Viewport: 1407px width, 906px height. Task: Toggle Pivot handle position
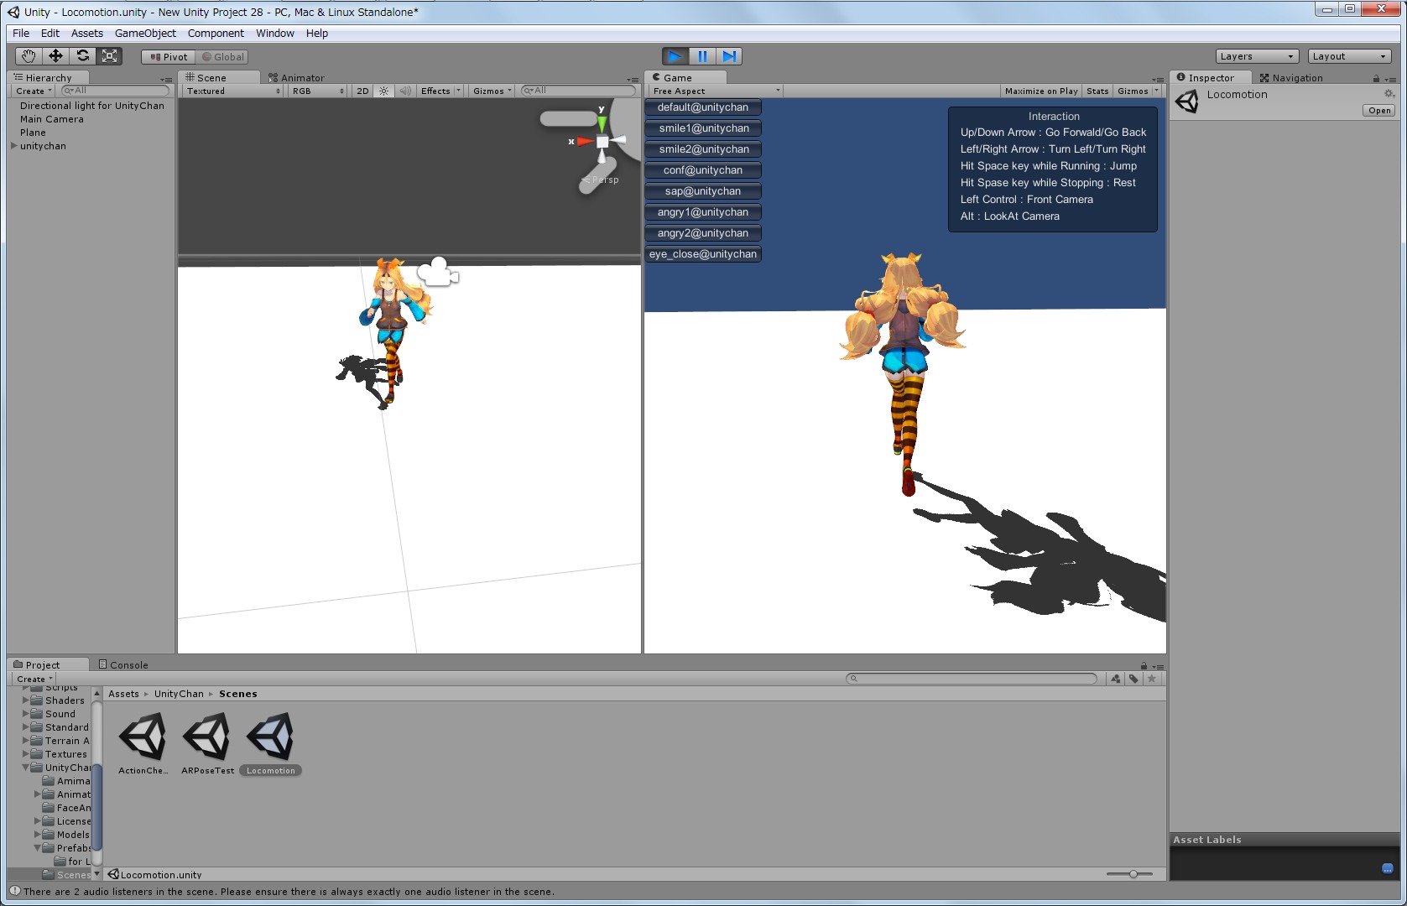[169, 57]
